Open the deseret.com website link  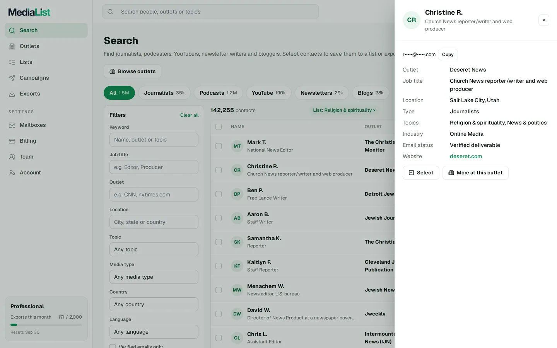466,156
